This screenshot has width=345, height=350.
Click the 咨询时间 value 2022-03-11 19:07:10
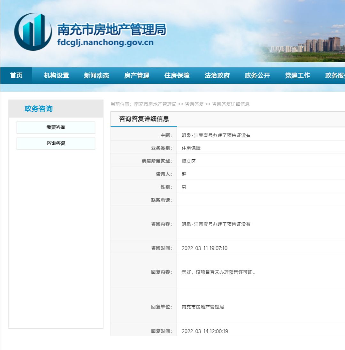pos(204,248)
